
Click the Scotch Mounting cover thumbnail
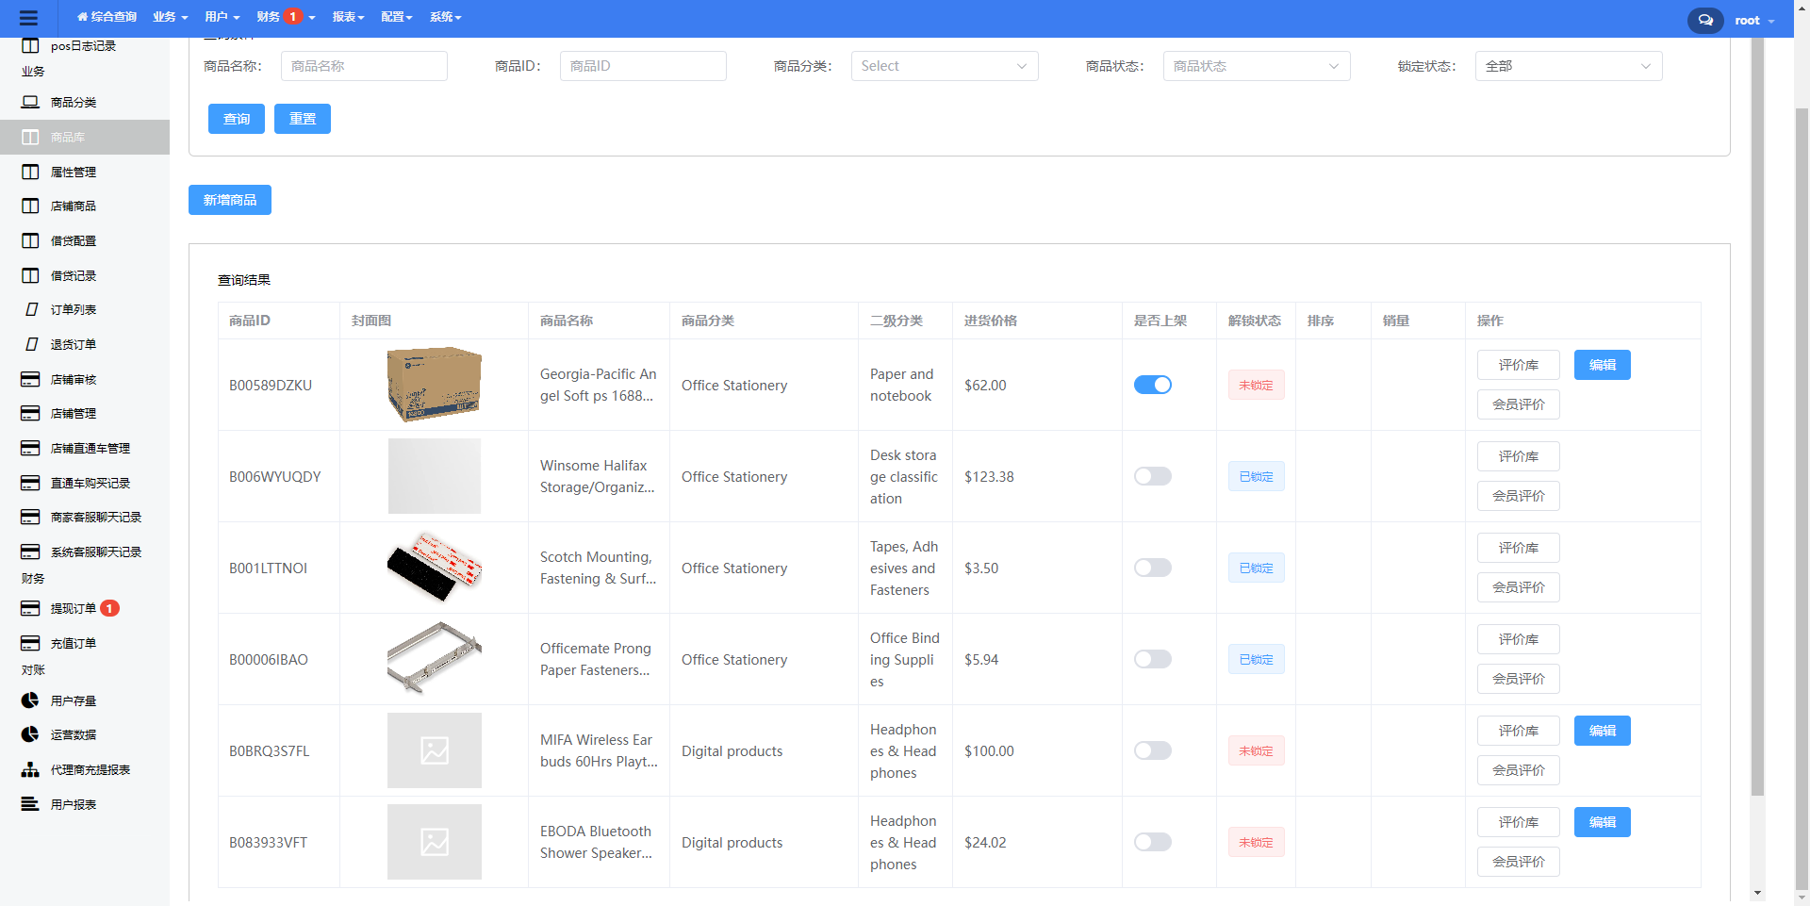[435, 568]
